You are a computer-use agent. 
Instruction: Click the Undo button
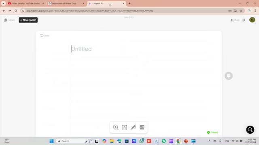pos(45,35)
